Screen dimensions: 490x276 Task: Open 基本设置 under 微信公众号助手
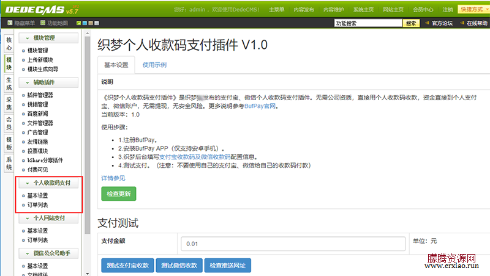pyautogui.click(x=37, y=266)
